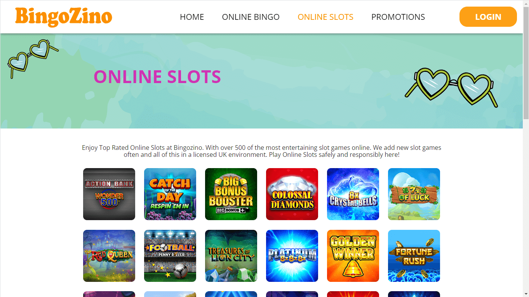Image resolution: width=529 pixels, height=297 pixels.
Task: Open the Fortune Rush slot game
Action: 414,256
